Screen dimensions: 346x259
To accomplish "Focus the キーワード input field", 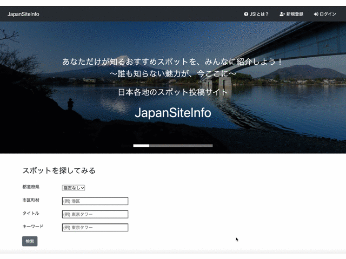I will click(x=95, y=228).
